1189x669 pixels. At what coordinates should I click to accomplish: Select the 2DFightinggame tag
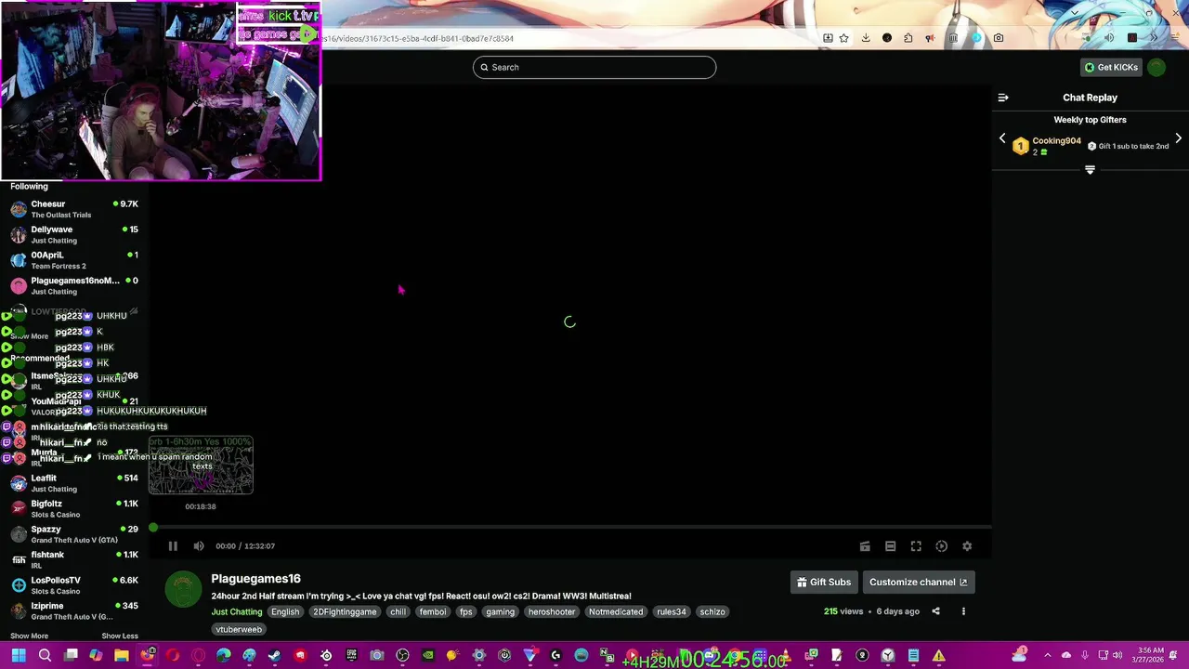(345, 612)
